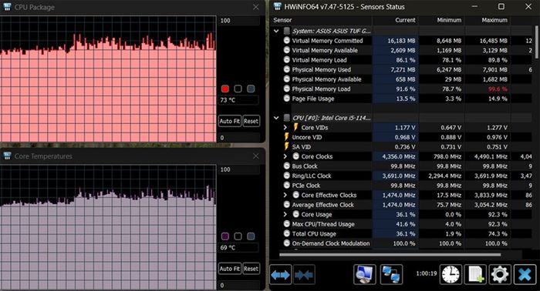The height and width of the screenshot is (291, 540).
Task: Toggle the empty checkbox in Core Temperatures graph
Action: pos(238,236)
